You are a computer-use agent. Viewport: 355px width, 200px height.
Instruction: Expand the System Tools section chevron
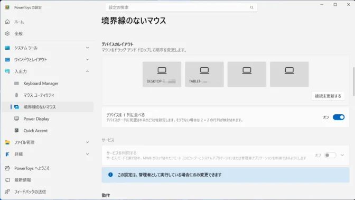point(87,48)
